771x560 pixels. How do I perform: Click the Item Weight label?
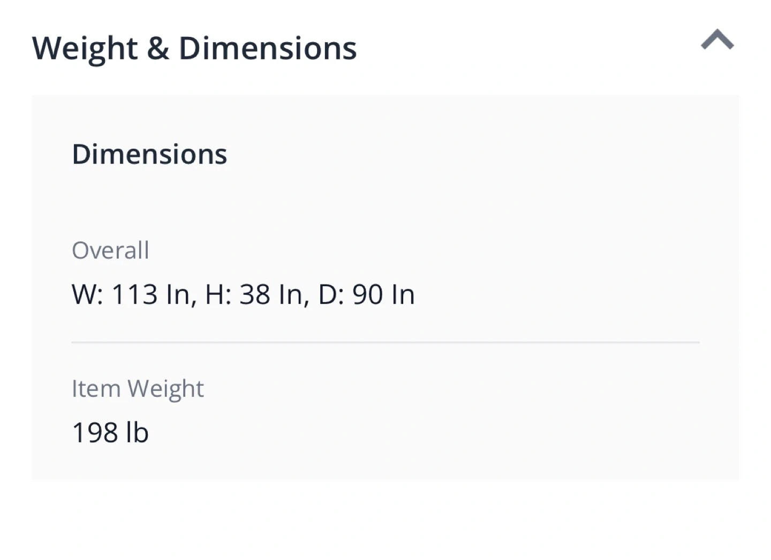(138, 389)
